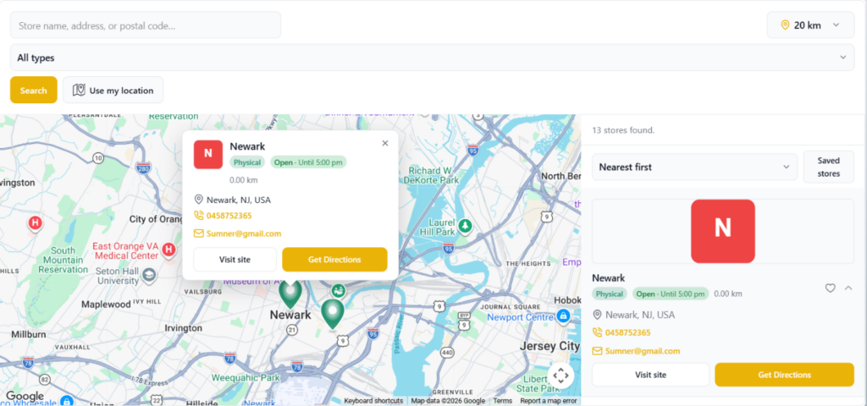
Task: Collapse the Newark store card chevron
Action: click(848, 288)
